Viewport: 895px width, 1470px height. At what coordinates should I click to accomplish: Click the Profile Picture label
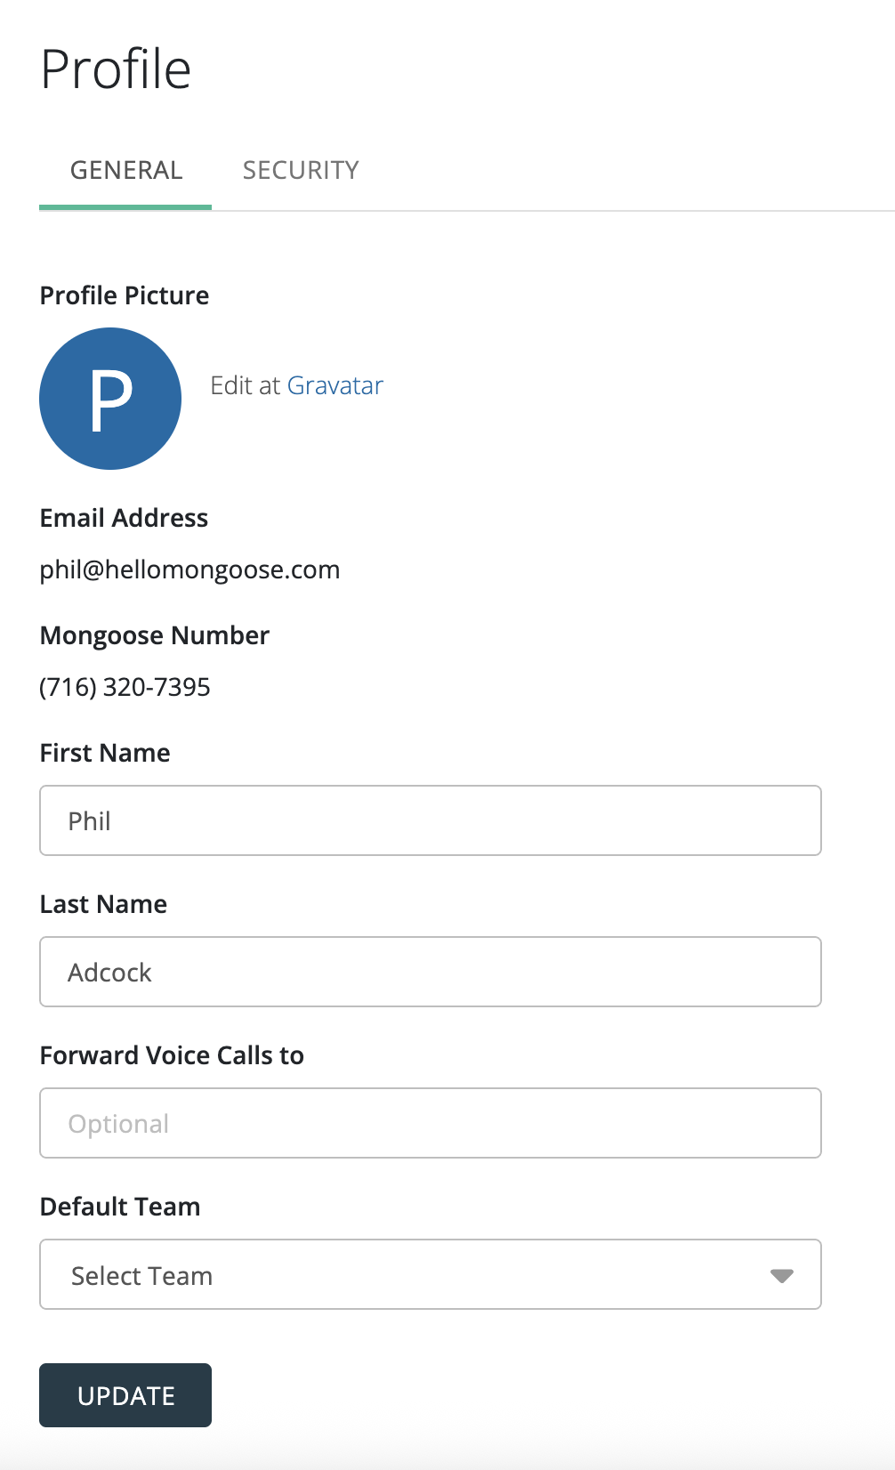click(125, 295)
